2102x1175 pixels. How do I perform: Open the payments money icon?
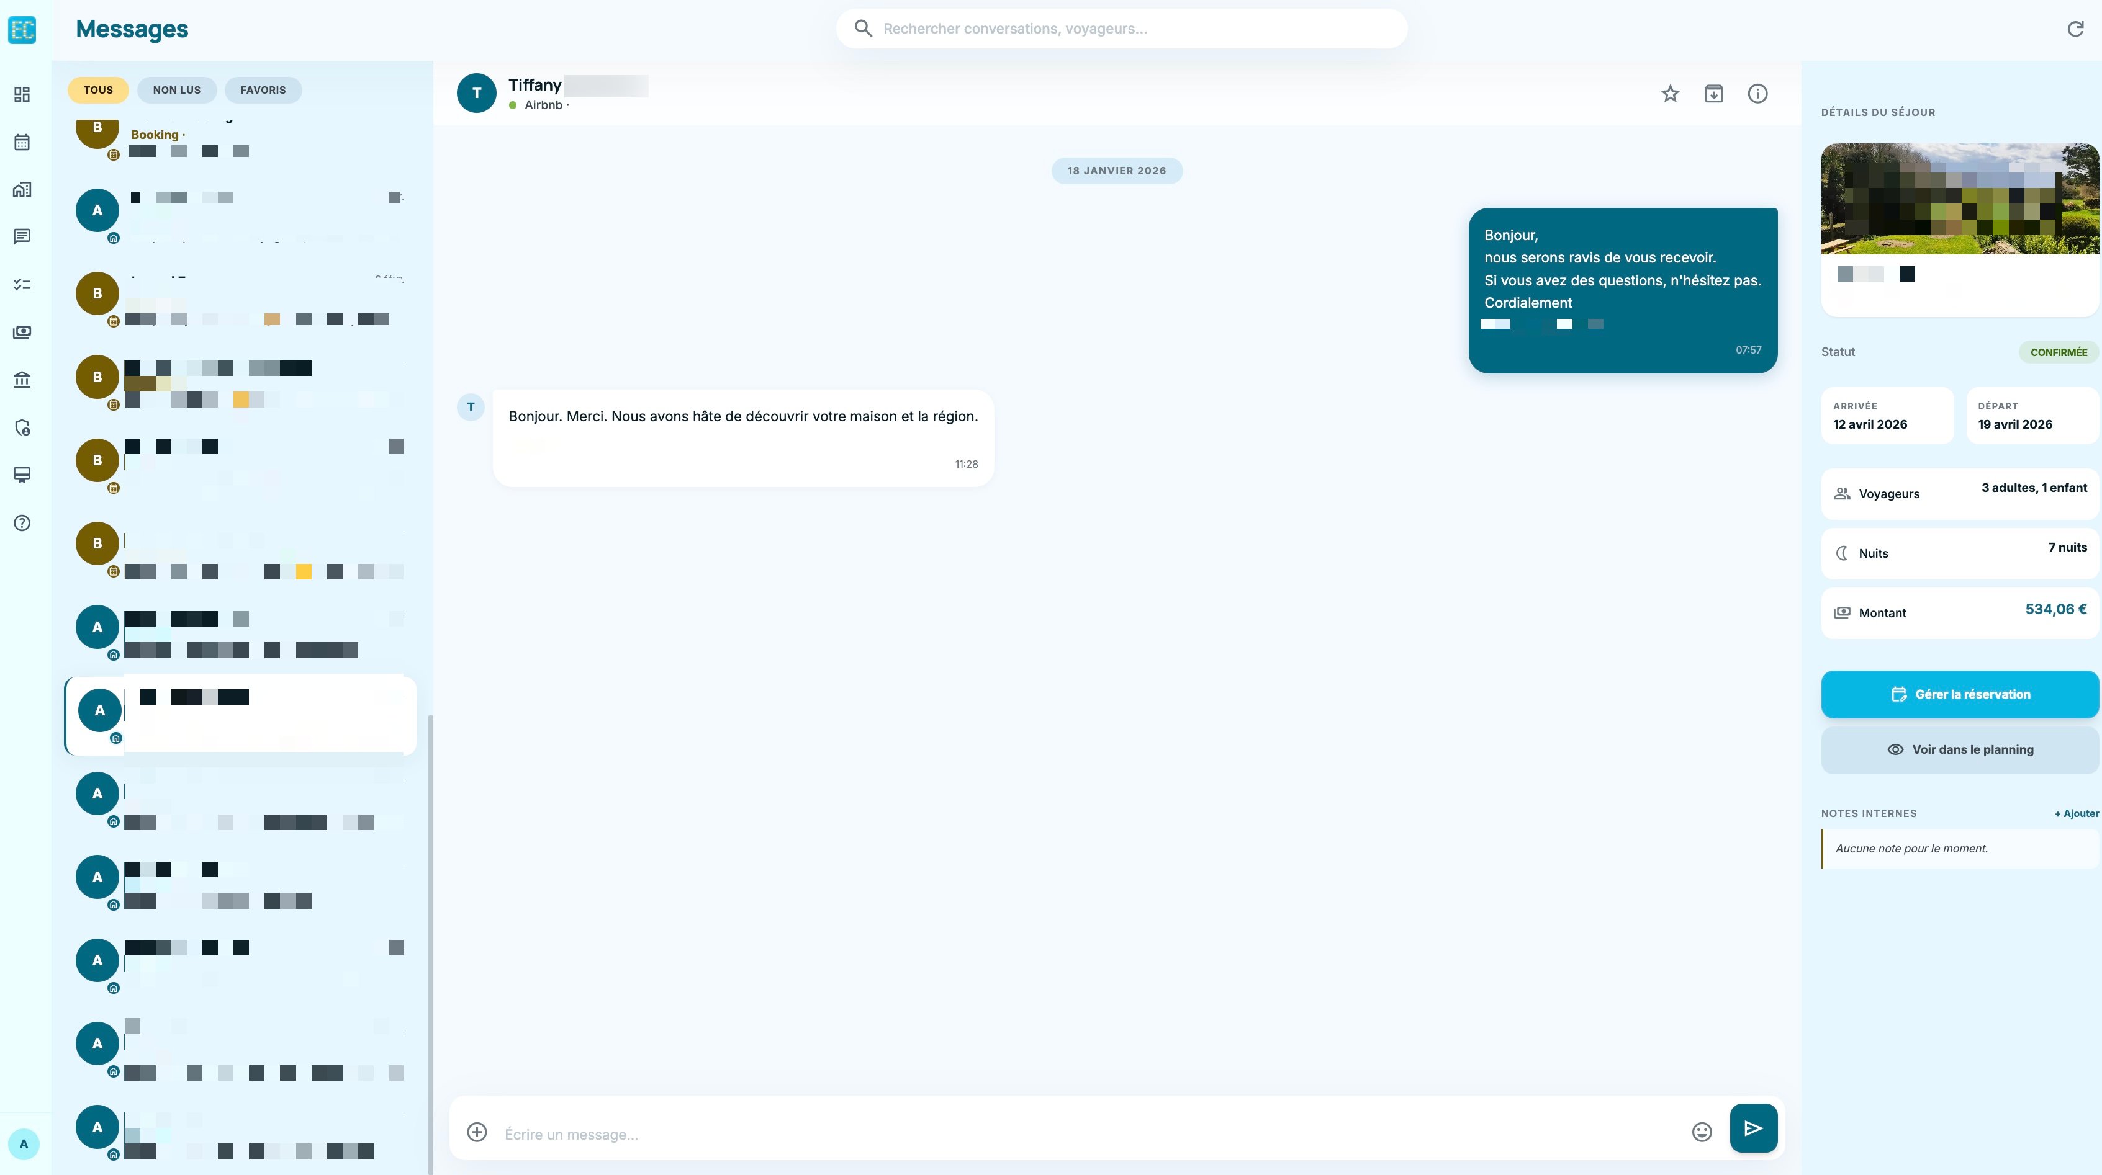(22, 332)
